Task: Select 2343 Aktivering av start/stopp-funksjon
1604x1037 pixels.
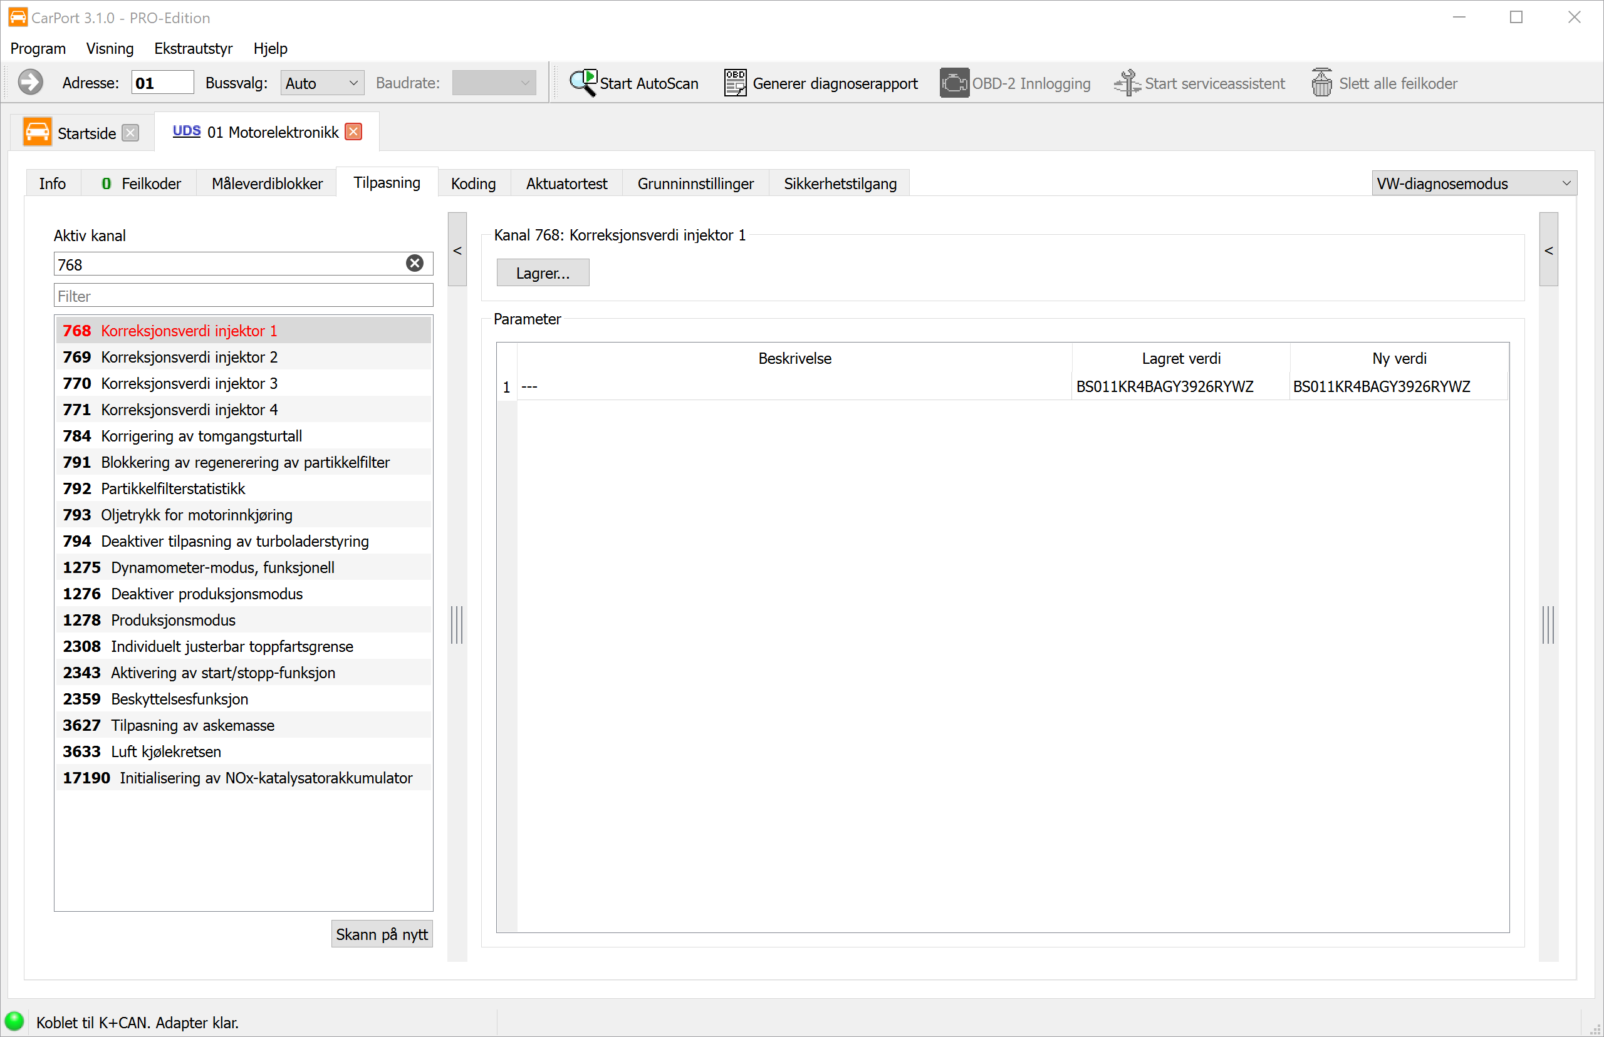Action: [x=243, y=672]
